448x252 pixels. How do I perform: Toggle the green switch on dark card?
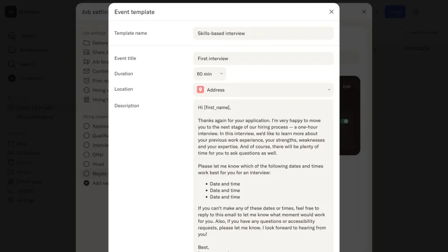[344, 121]
